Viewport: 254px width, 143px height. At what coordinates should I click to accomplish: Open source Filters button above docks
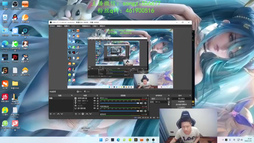87,92
